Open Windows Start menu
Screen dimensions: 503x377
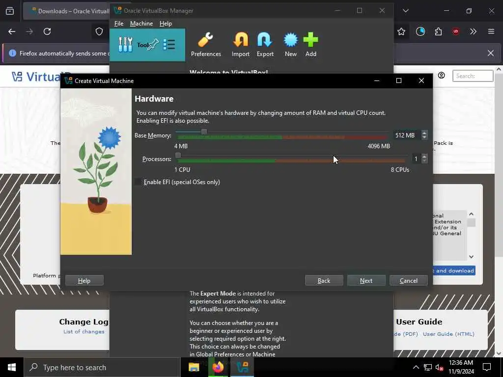click(x=12, y=367)
